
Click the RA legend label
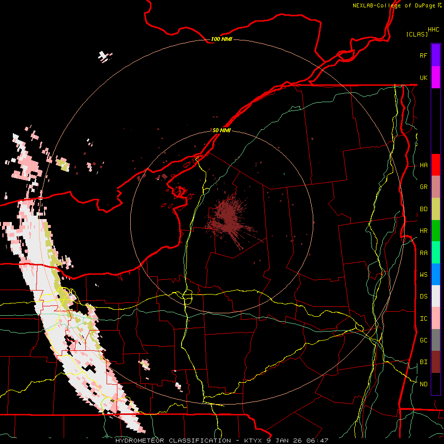click(424, 253)
